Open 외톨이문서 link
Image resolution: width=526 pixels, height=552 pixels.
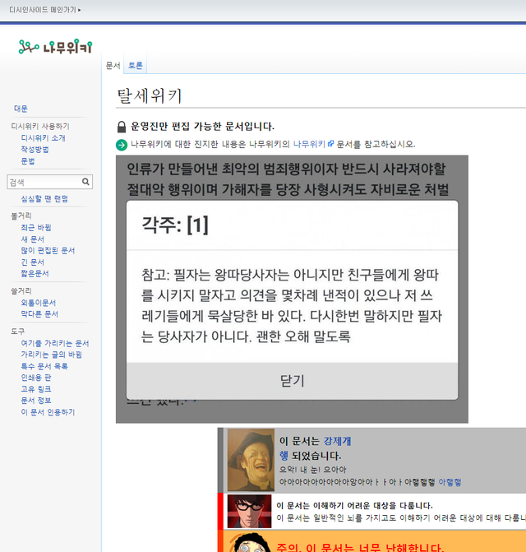coord(39,303)
